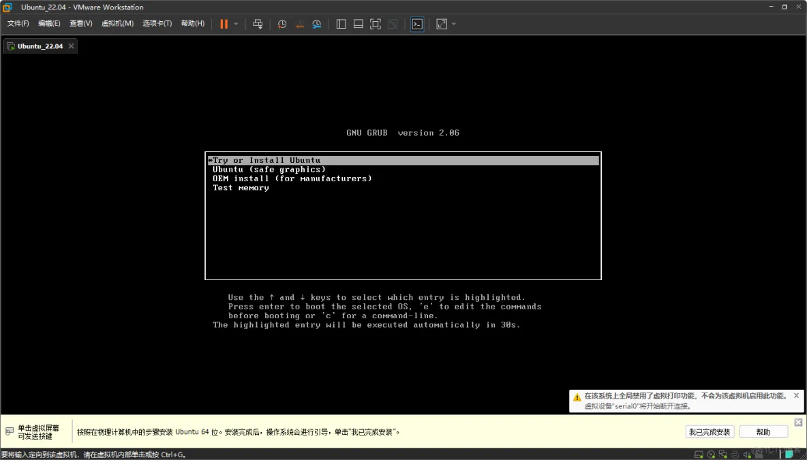Image resolution: width=807 pixels, height=460 pixels.
Task: Click the network adapter status icon
Action: pyautogui.click(x=723, y=455)
